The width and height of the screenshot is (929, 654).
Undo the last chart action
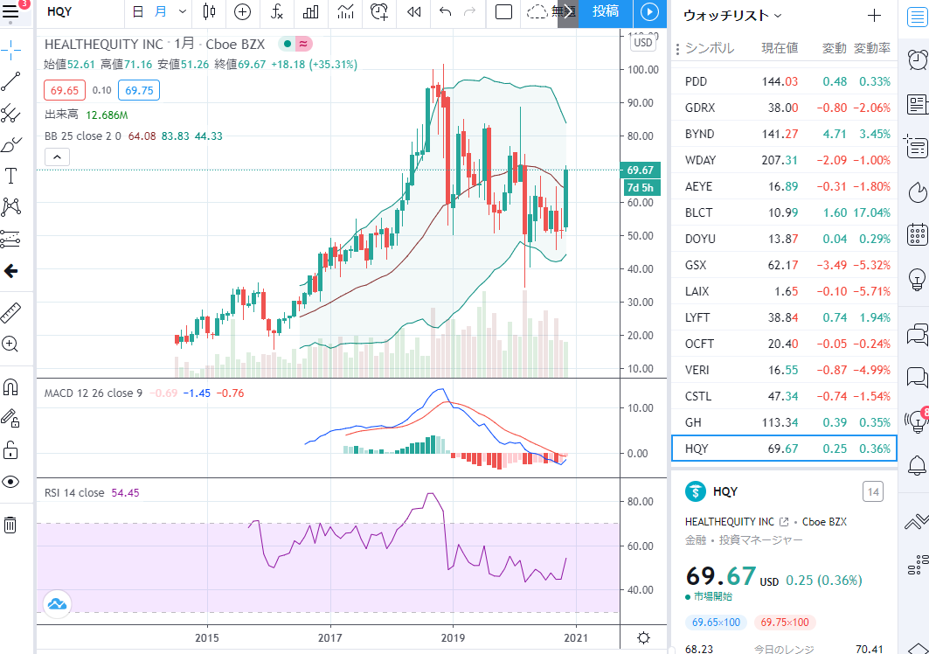tap(446, 11)
